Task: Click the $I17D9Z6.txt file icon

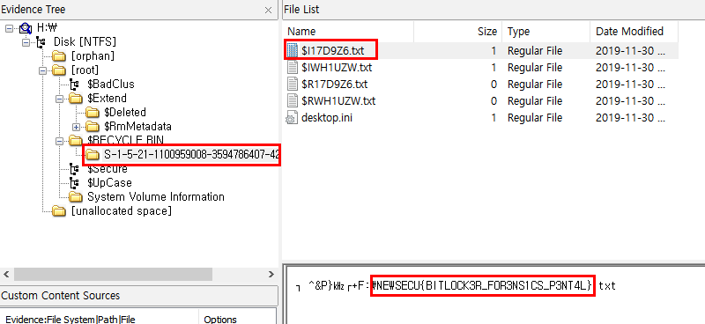Action: pyautogui.click(x=293, y=51)
